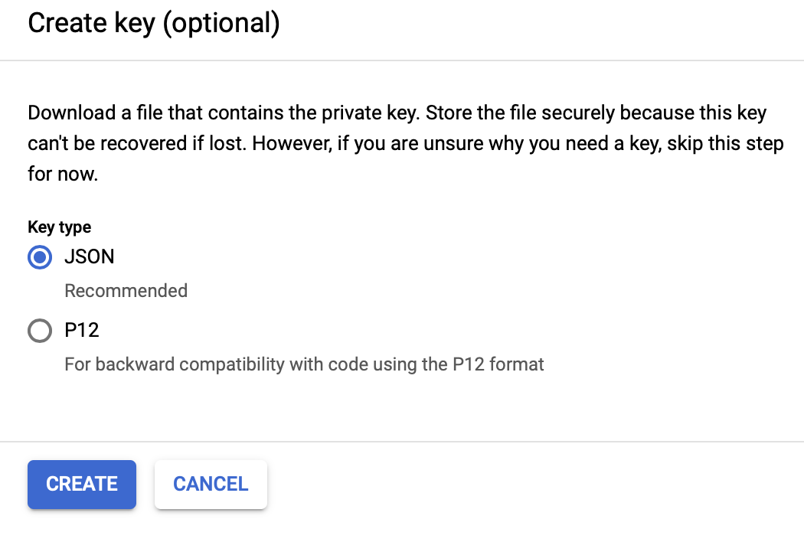Click the CREATE button
804x542 pixels.
click(82, 484)
